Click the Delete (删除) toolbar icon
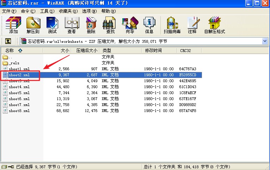This screenshot has height=170, width=270. [91, 25]
